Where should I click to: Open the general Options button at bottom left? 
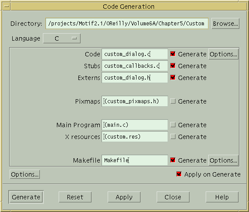tap(25, 174)
